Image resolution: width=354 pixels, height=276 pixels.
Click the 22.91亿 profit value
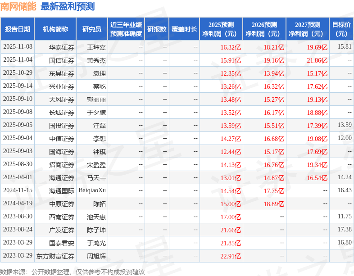pos(231,257)
